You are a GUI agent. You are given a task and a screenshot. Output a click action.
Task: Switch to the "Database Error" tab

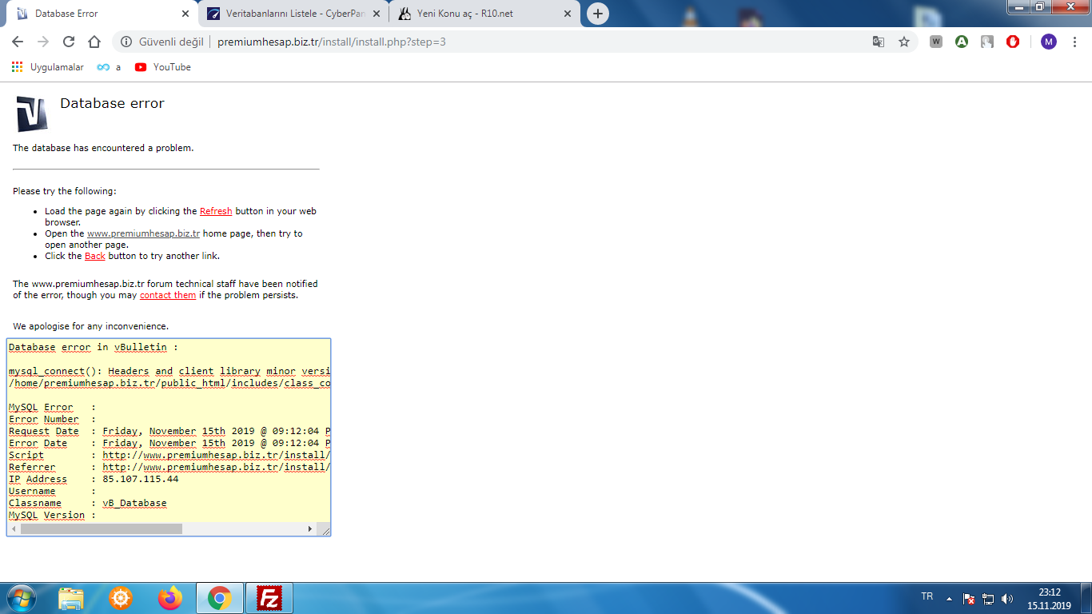pyautogui.click(x=101, y=14)
